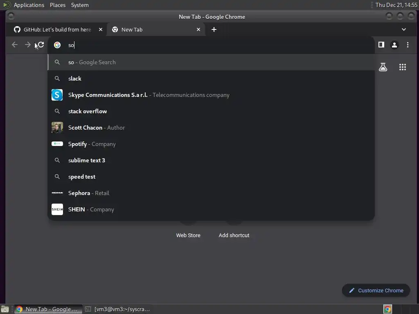Click the magnifier icon beside 'speed test'

pyautogui.click(x=57, y=177)
